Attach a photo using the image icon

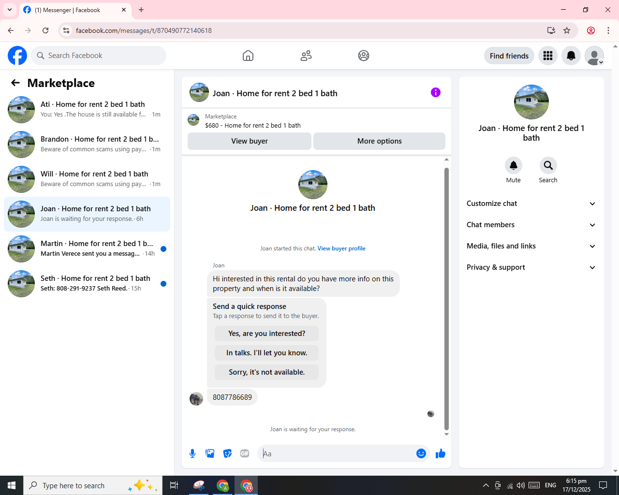tap(210, 453)
